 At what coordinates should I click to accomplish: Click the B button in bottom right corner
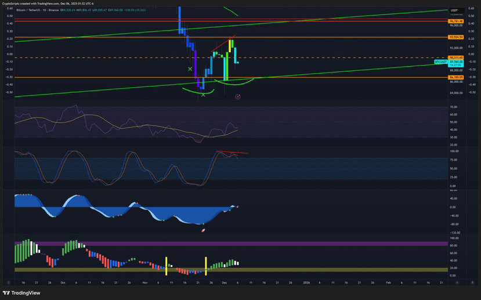coord(472,283)
